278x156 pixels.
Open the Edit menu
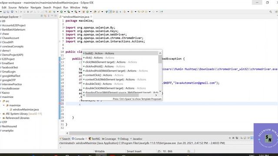point(4,7)
